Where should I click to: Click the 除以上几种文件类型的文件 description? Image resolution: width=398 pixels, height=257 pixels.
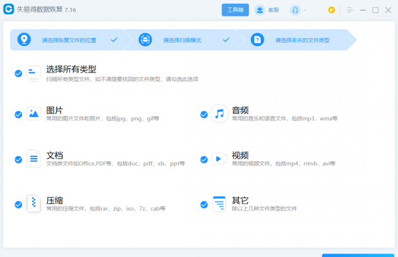(x=265, y=209)
